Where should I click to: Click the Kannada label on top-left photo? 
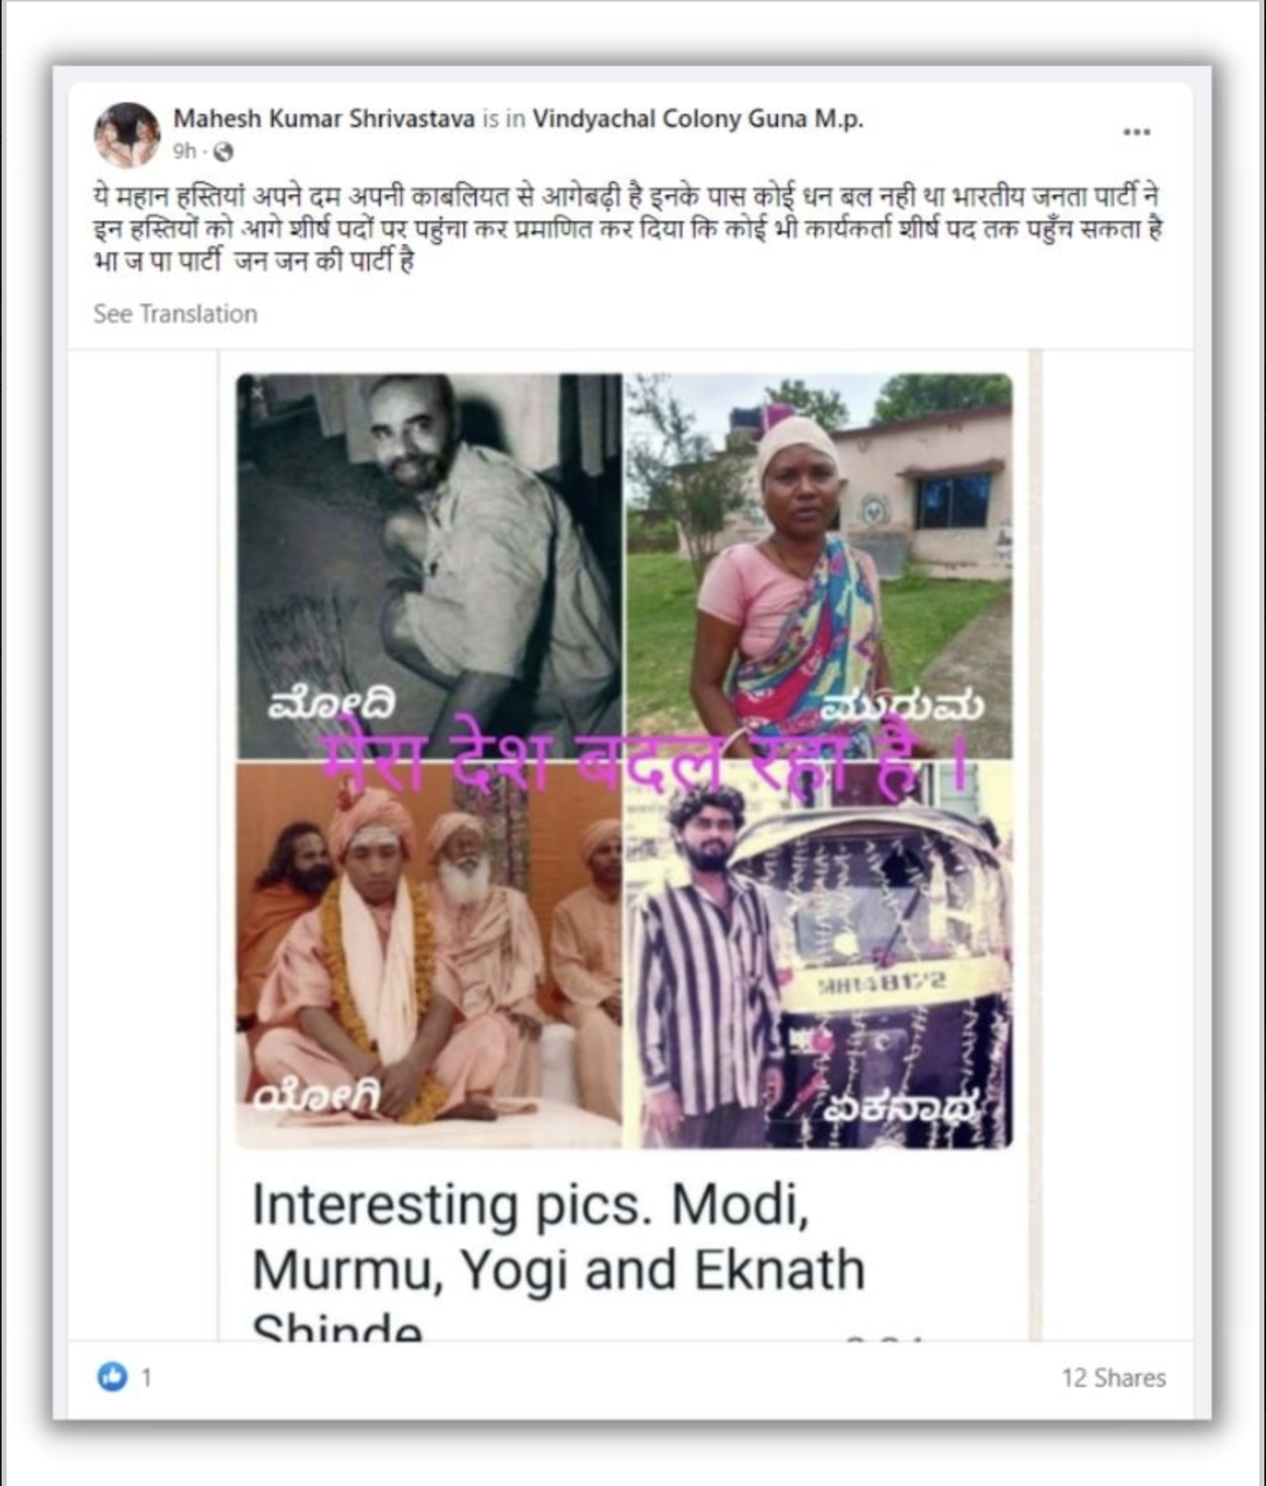331,703
